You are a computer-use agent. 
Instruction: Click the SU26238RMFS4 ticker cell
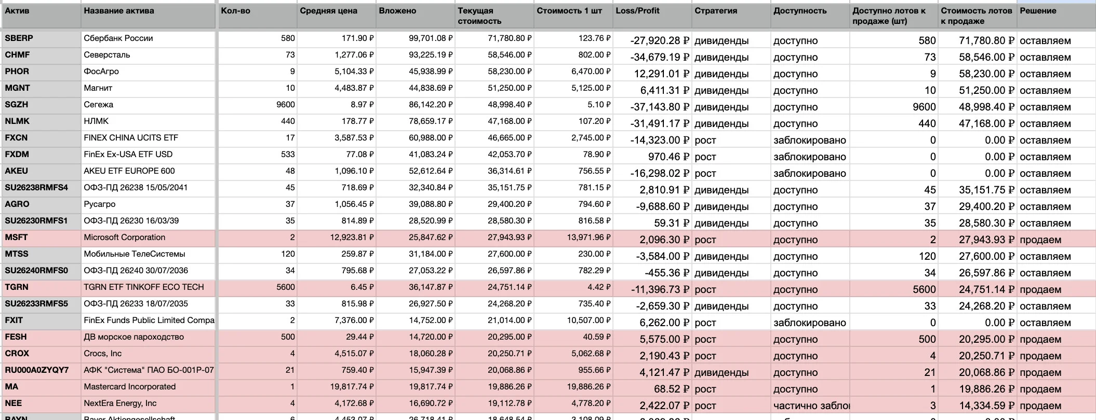pos(41,188)
